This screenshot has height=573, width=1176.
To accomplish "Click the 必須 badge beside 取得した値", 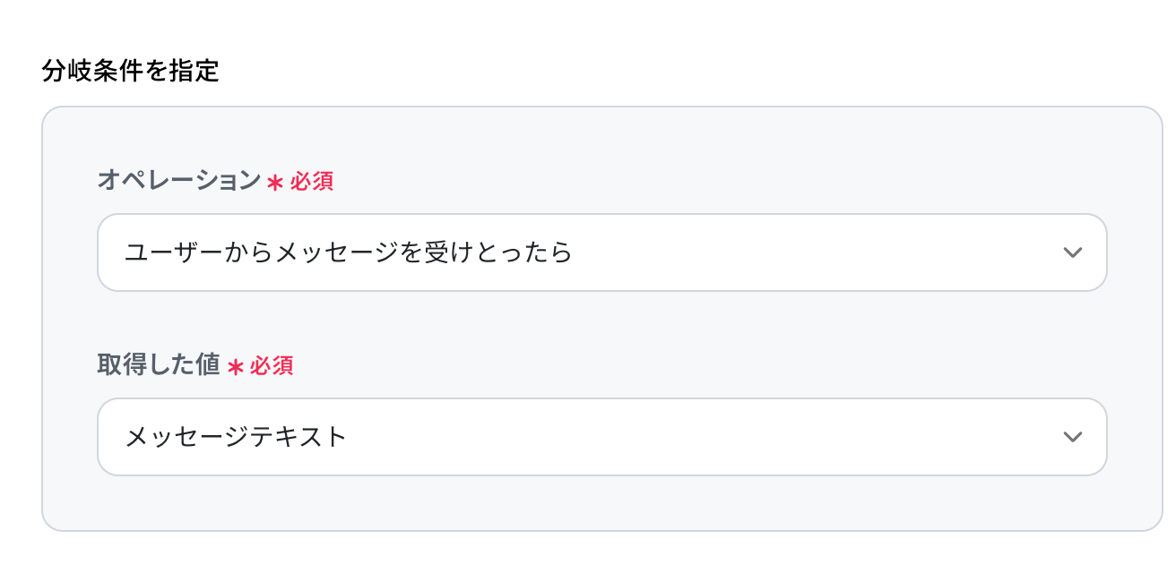I will point(272,366).
